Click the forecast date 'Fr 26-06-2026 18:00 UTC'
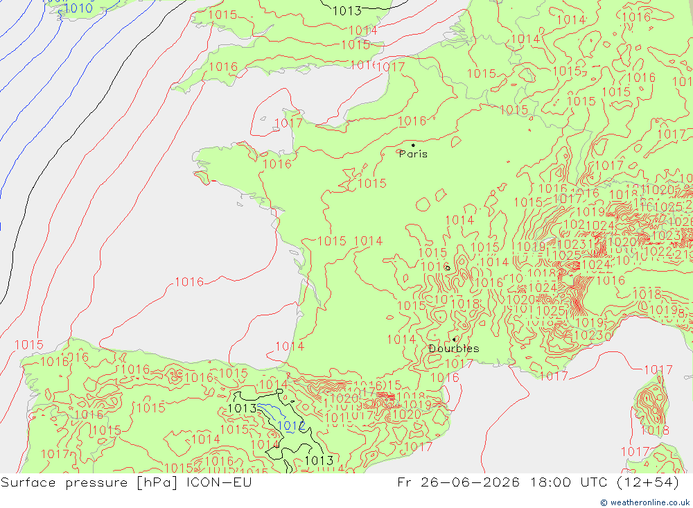This screenshot has height=508, width=693. click(502, 482)
